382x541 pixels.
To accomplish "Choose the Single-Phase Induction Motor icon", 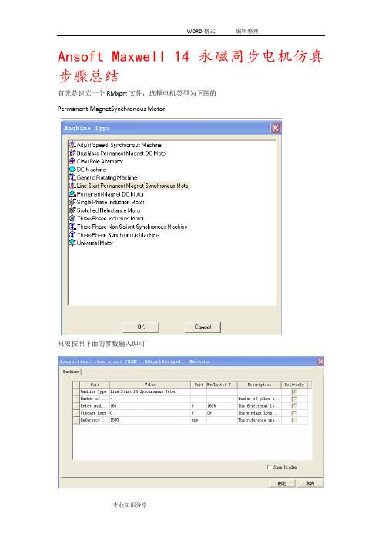I will coord(72,202).
